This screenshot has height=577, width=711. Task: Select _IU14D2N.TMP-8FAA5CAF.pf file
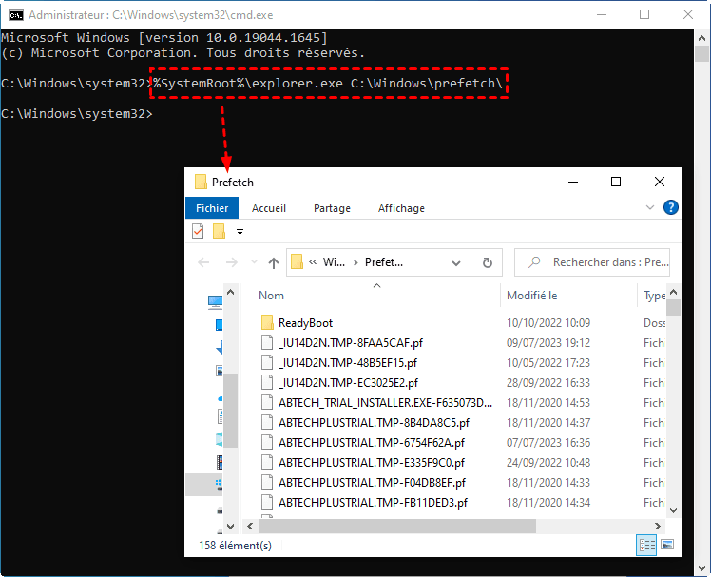coord(350,343)
